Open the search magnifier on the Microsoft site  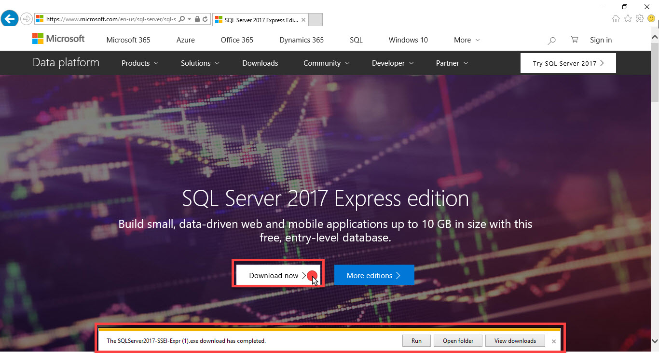point(551,40)
